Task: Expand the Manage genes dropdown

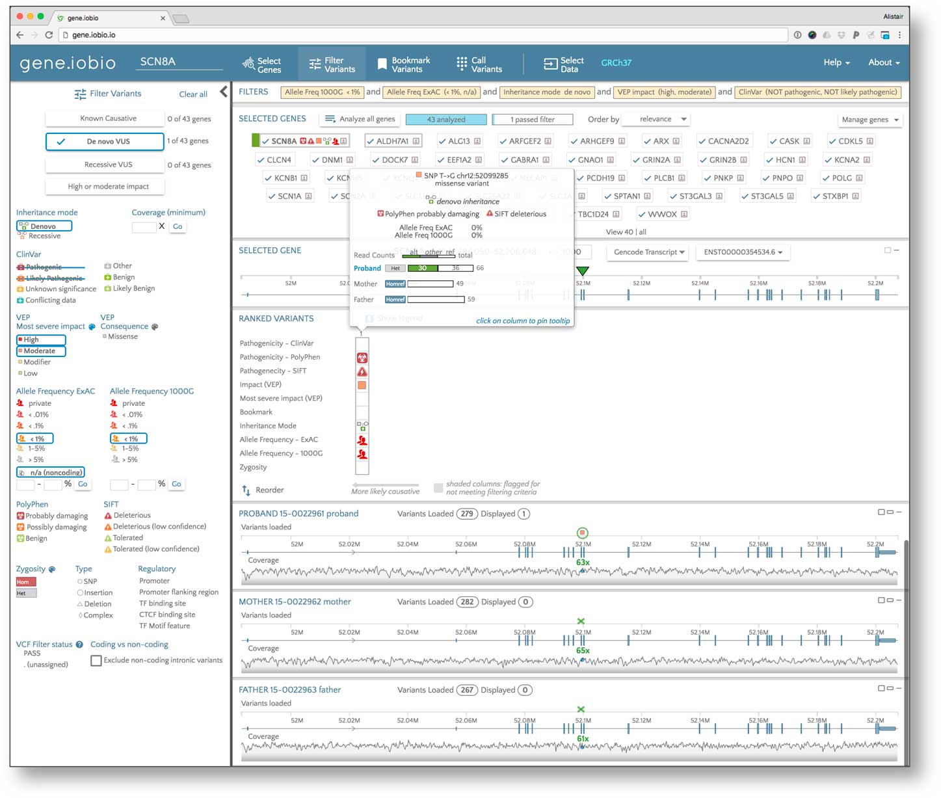Action: 869,120
